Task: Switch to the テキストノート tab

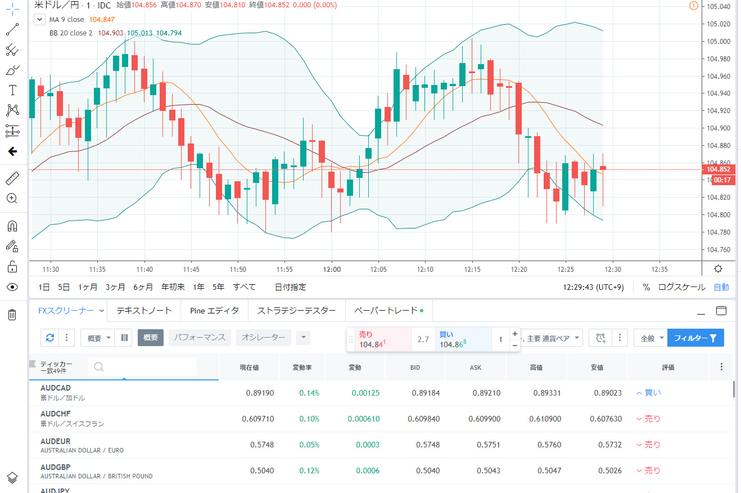Action: (x=144, y=310)
